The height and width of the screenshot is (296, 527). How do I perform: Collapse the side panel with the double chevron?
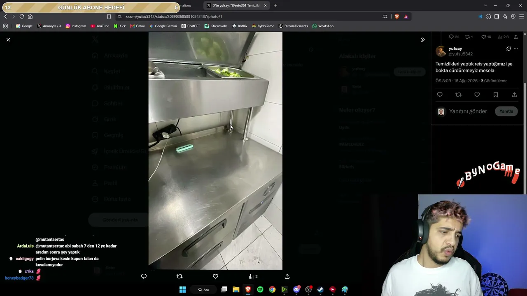pyautogui.click(x=422, y=40)
